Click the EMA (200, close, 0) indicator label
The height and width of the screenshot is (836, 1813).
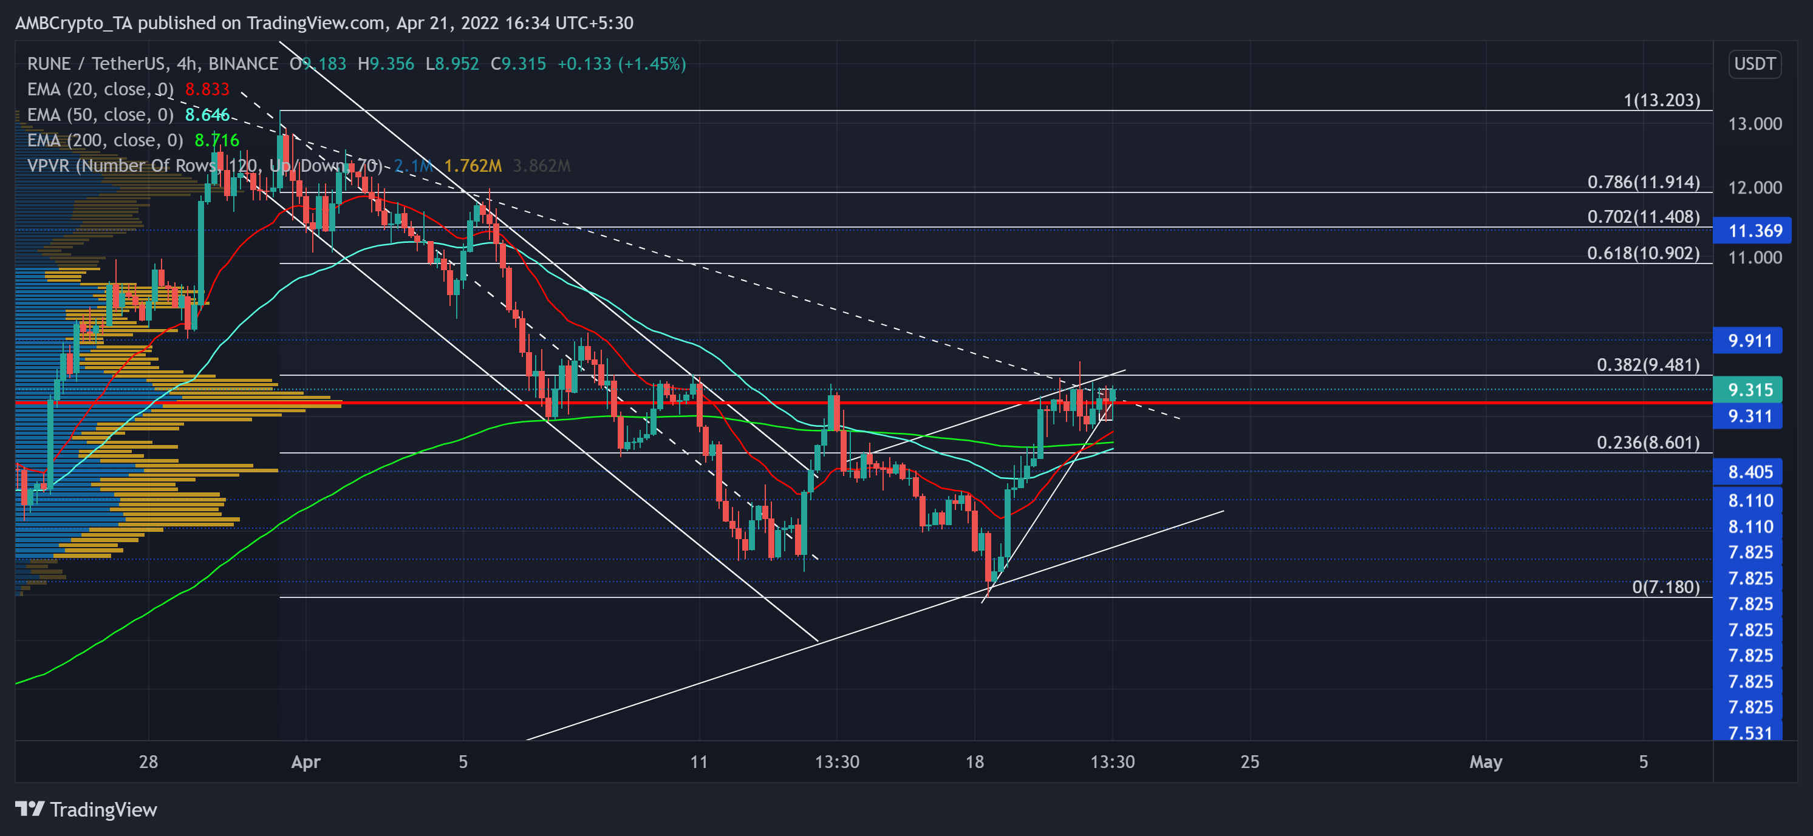(x=105, y=140)
